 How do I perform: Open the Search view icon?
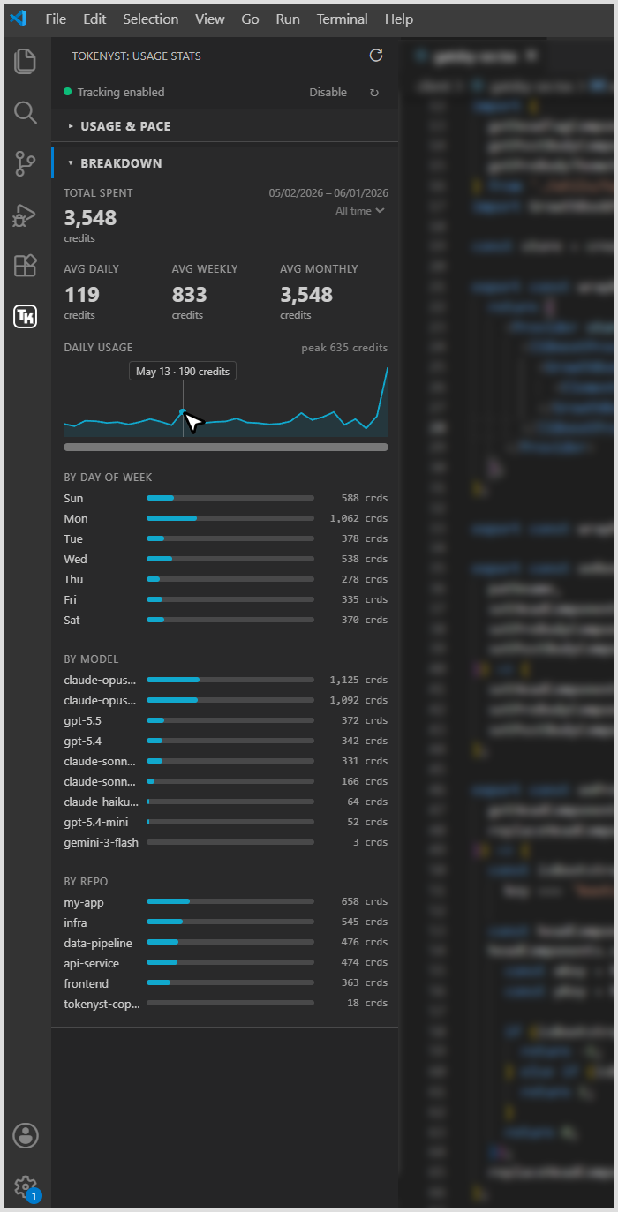pos(26,112)
